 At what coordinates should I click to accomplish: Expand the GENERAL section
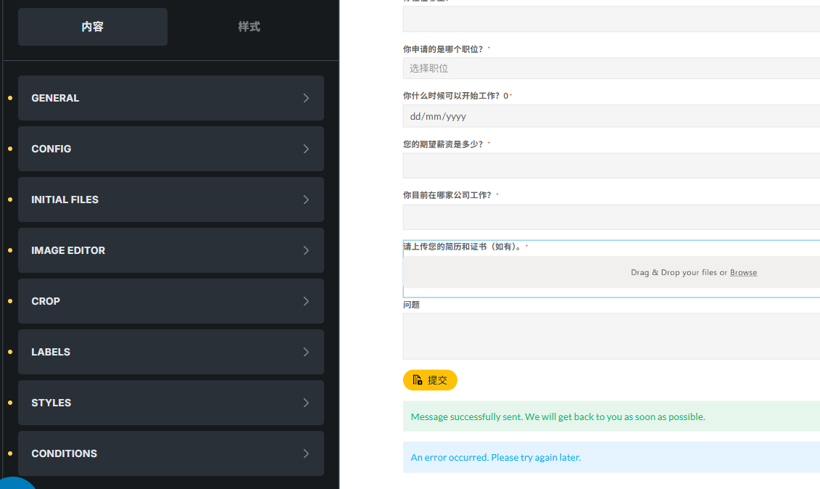[170, 98]
